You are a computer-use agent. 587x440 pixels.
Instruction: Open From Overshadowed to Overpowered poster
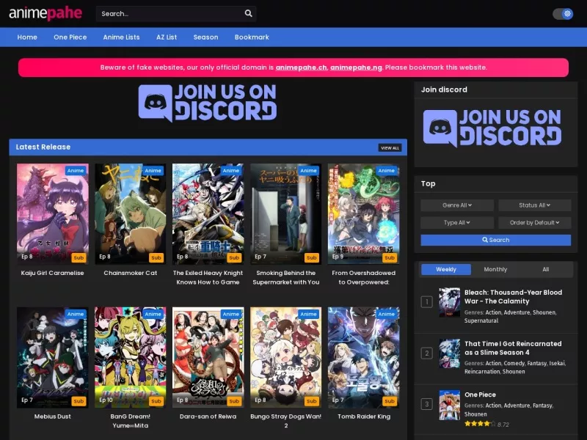[363, 213]
